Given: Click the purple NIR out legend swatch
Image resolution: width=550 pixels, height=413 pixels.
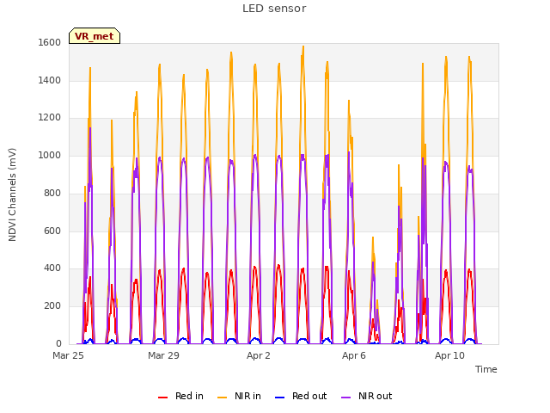Looking at the screenshot, I should (x=345, y=398).
